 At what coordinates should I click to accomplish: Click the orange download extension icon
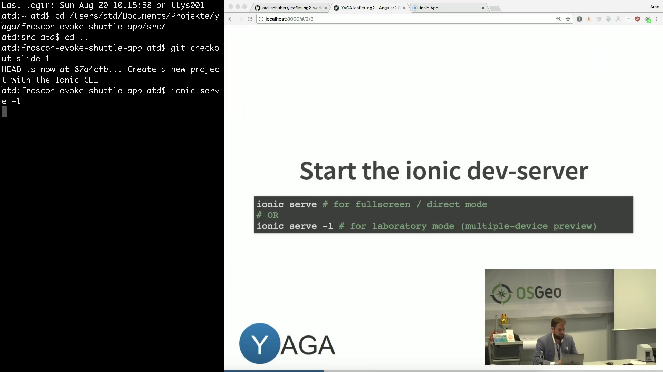pos(589,19)
